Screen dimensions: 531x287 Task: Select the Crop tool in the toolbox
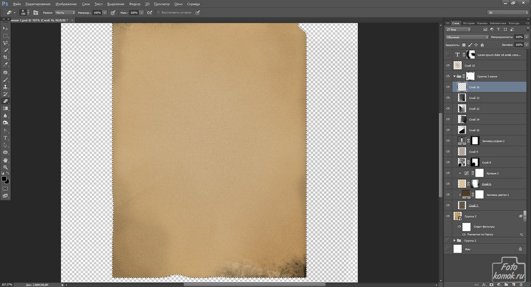(x=6, y=57)
